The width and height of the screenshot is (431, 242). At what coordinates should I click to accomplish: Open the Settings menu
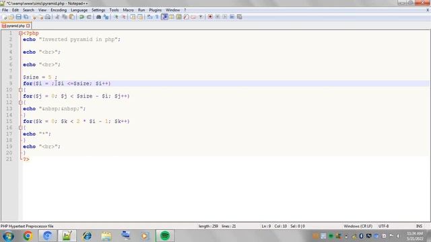point(98,10)
